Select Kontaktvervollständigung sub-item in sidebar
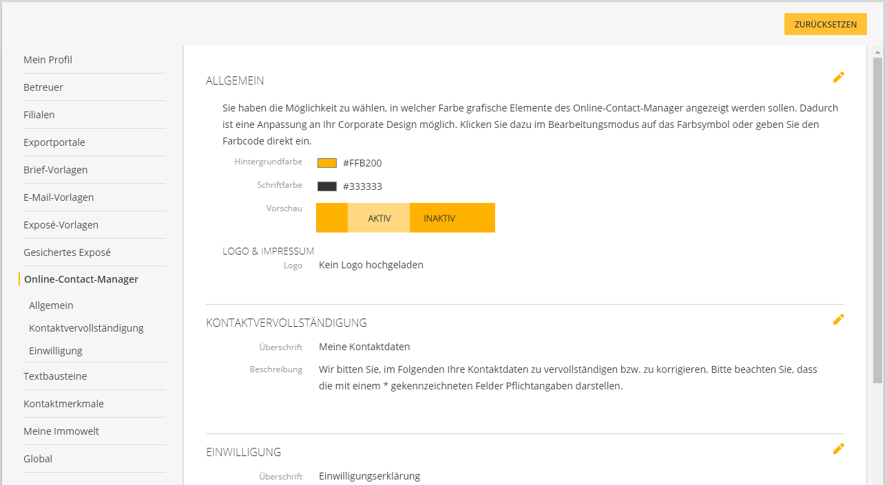Image resolution: width=887 pixels, height=485 pixels. (x=86, y=328)
